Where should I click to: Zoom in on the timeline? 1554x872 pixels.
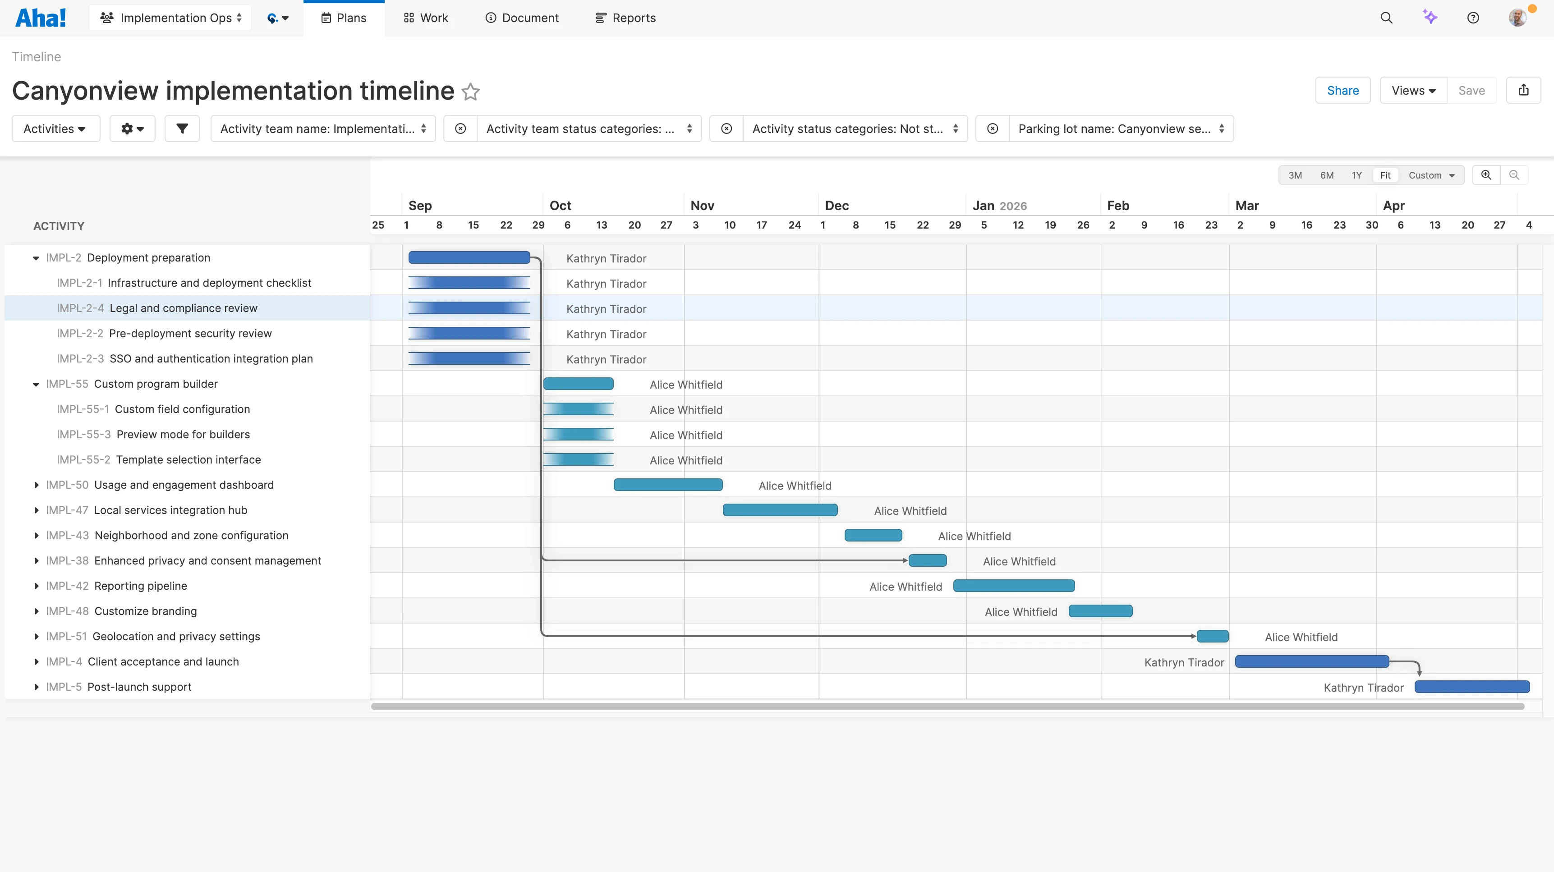(1486, 175)
